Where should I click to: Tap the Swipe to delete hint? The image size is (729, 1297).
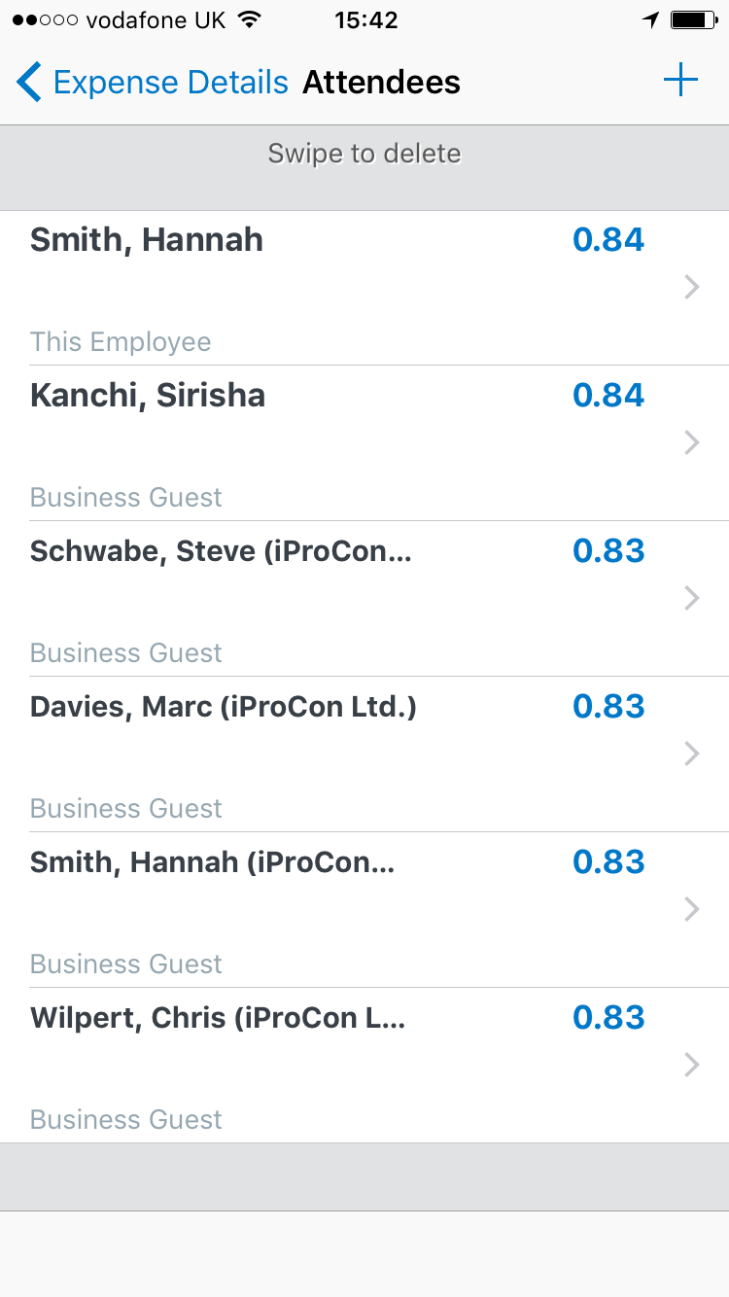[x=364, y=154]
